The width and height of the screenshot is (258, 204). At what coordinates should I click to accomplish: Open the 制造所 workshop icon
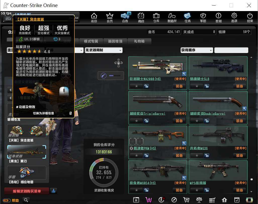pyautogui.click(x=172, y=18)
